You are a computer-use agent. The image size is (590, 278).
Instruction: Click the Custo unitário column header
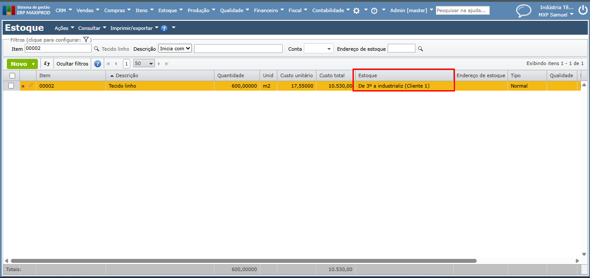click(297, 75)
